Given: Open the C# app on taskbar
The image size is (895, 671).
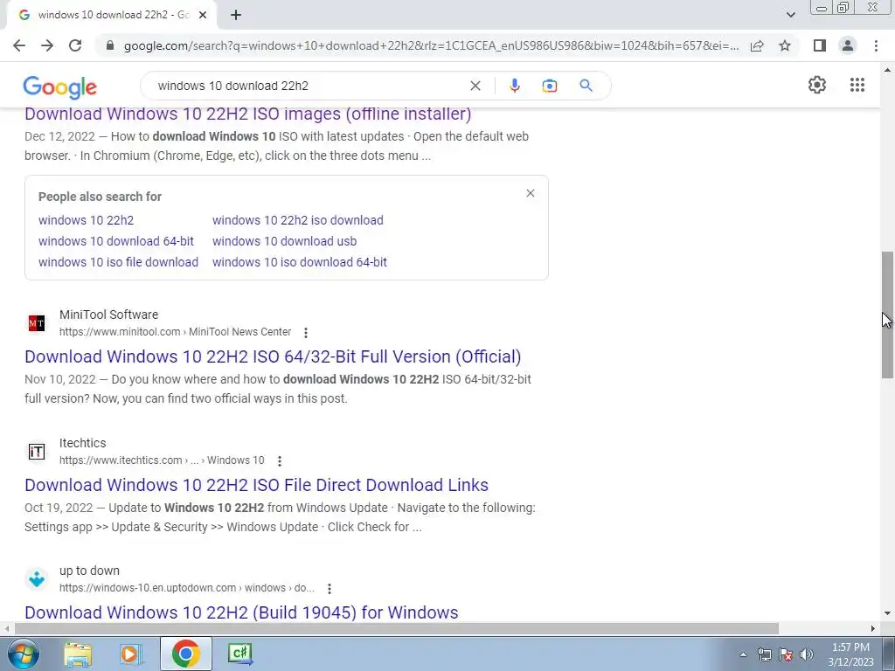Looking at the screenshot, I should [x=240, y=654].
